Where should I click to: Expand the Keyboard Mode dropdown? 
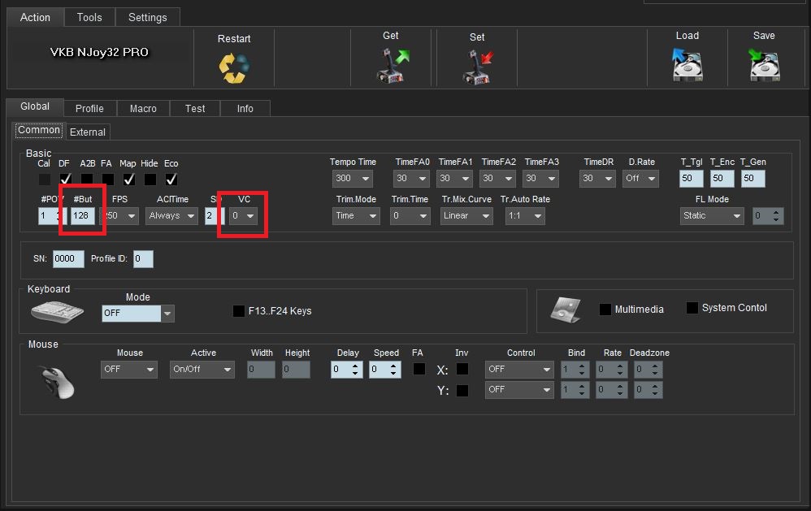click(x=167, y=313)
